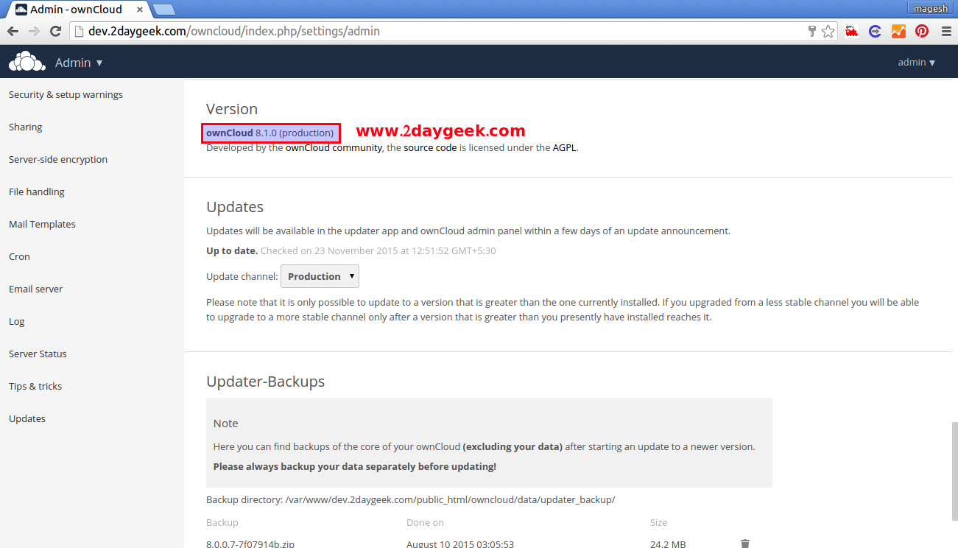
Task: Jump to the Email server settings
Action: 35,289
